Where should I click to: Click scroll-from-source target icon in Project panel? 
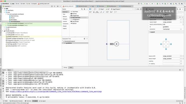pos(52,6)
